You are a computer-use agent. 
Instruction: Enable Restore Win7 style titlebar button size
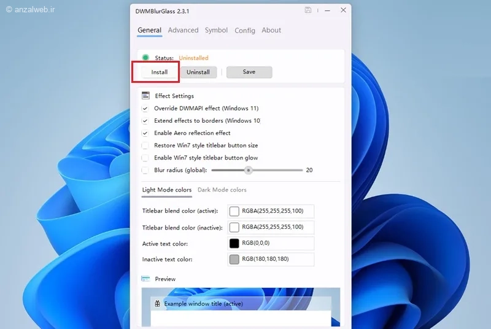pos(145,145)
